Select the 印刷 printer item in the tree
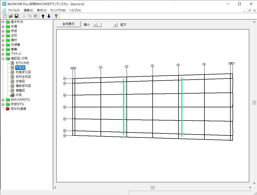This screenshot has width=257, height=195. (x=19, y=95)
